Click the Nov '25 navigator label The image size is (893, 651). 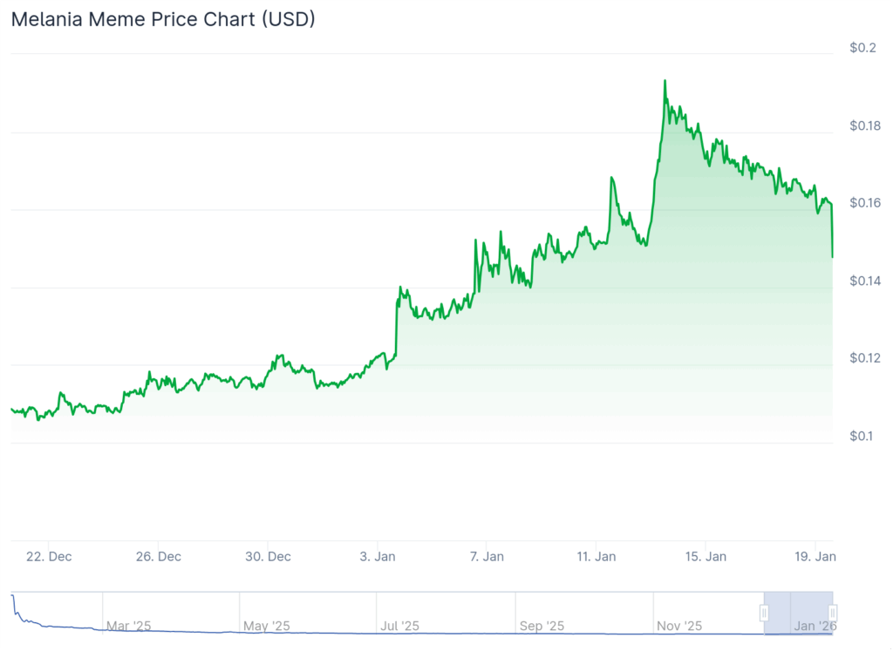click(678, 626)
